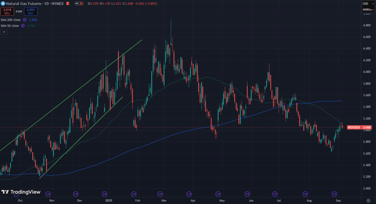Click the SELL 3.018 button
The width and height of the screenshot is (376, 204).
pos(7,12)
